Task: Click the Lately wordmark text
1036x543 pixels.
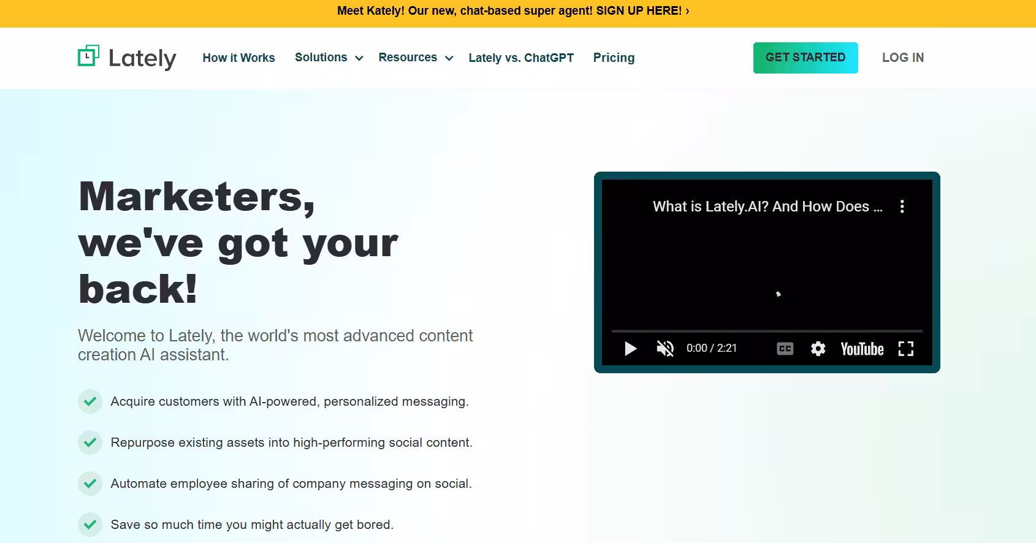Action: click(x=142, y=58)
